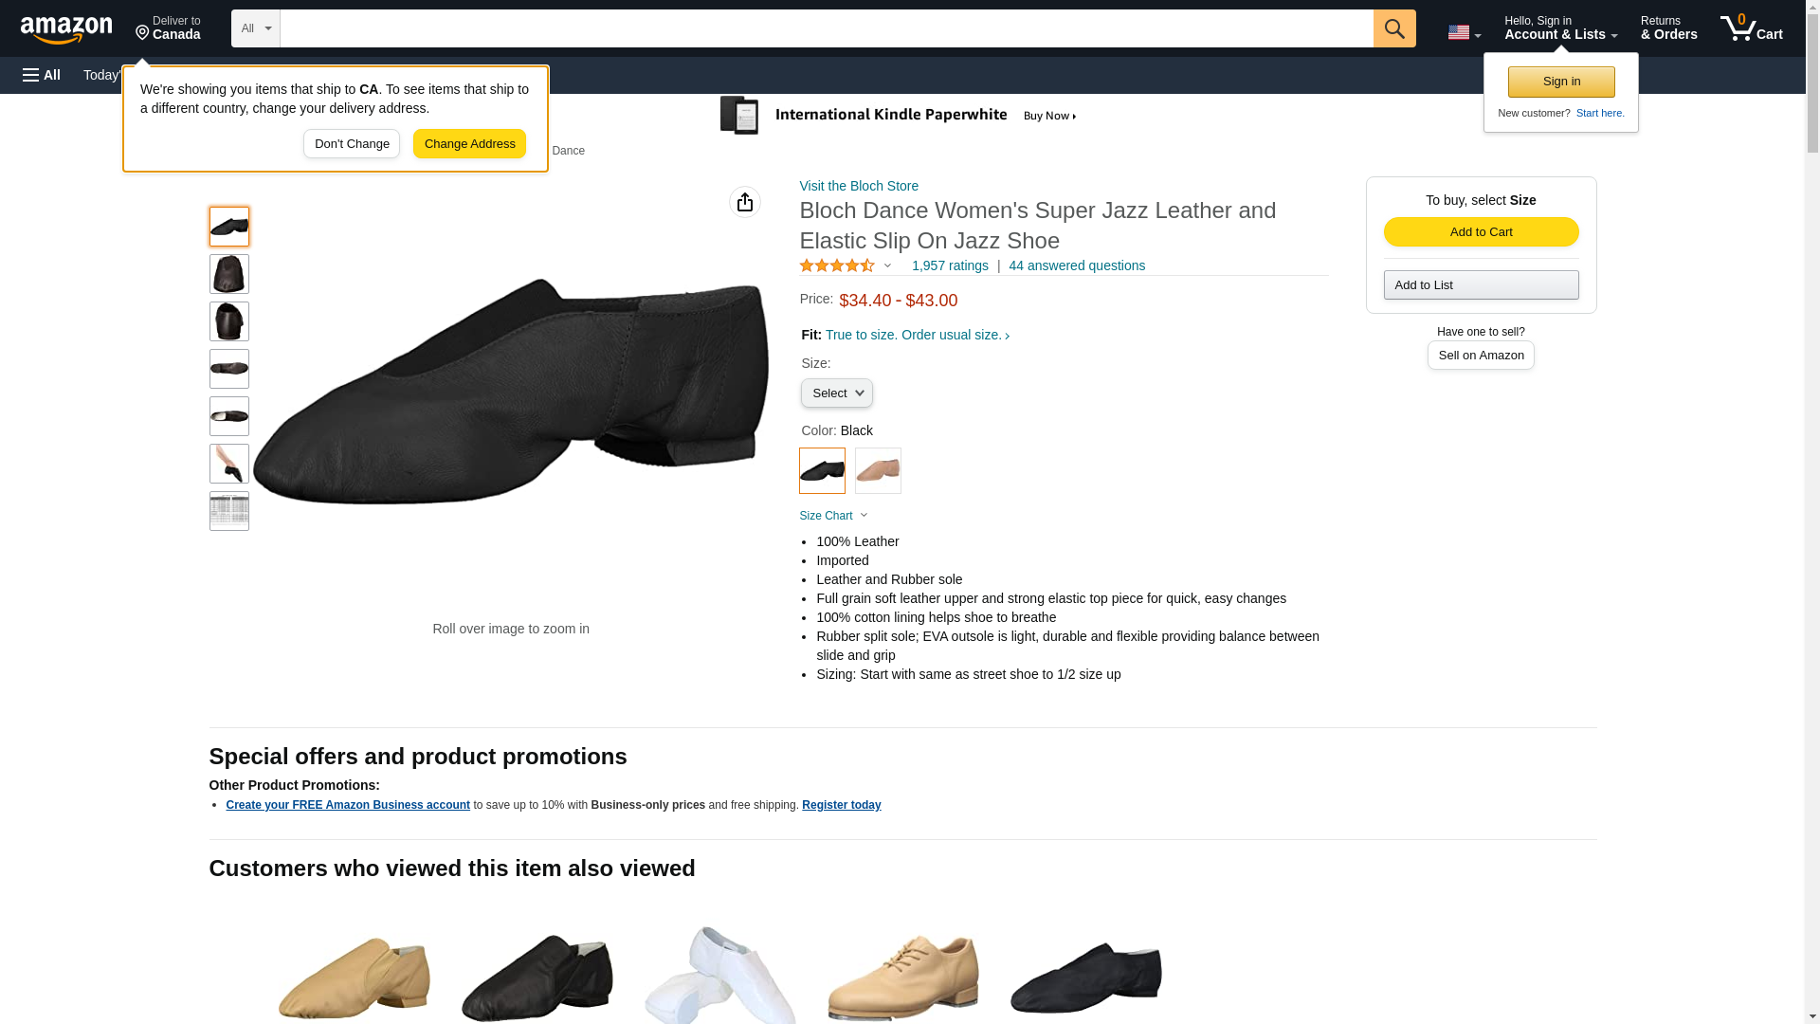The height and width of the screenshot is (1024, 1820).
Task: Open the shopping cart icon
Action: 1752,28
